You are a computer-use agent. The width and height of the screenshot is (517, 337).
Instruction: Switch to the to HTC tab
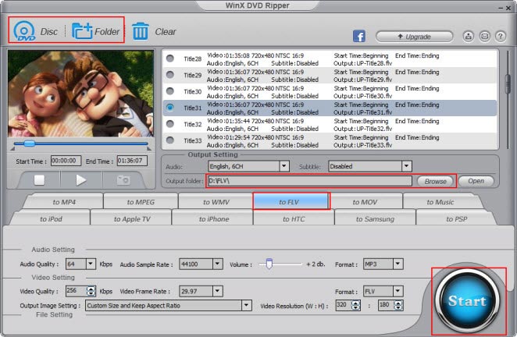[294, 219]
